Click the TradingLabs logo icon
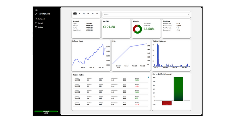 point(36,14)
